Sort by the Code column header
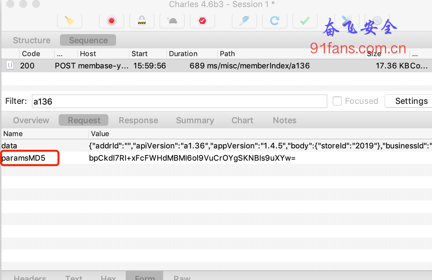The image size is (432, 280). pos(31,54)
